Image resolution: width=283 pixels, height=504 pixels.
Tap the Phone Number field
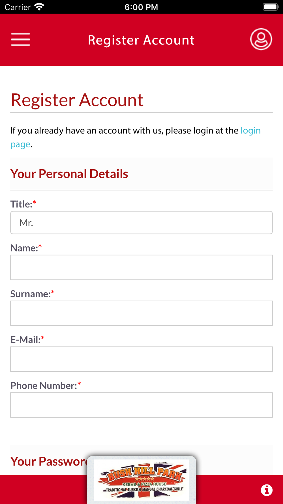coord(141,405)
